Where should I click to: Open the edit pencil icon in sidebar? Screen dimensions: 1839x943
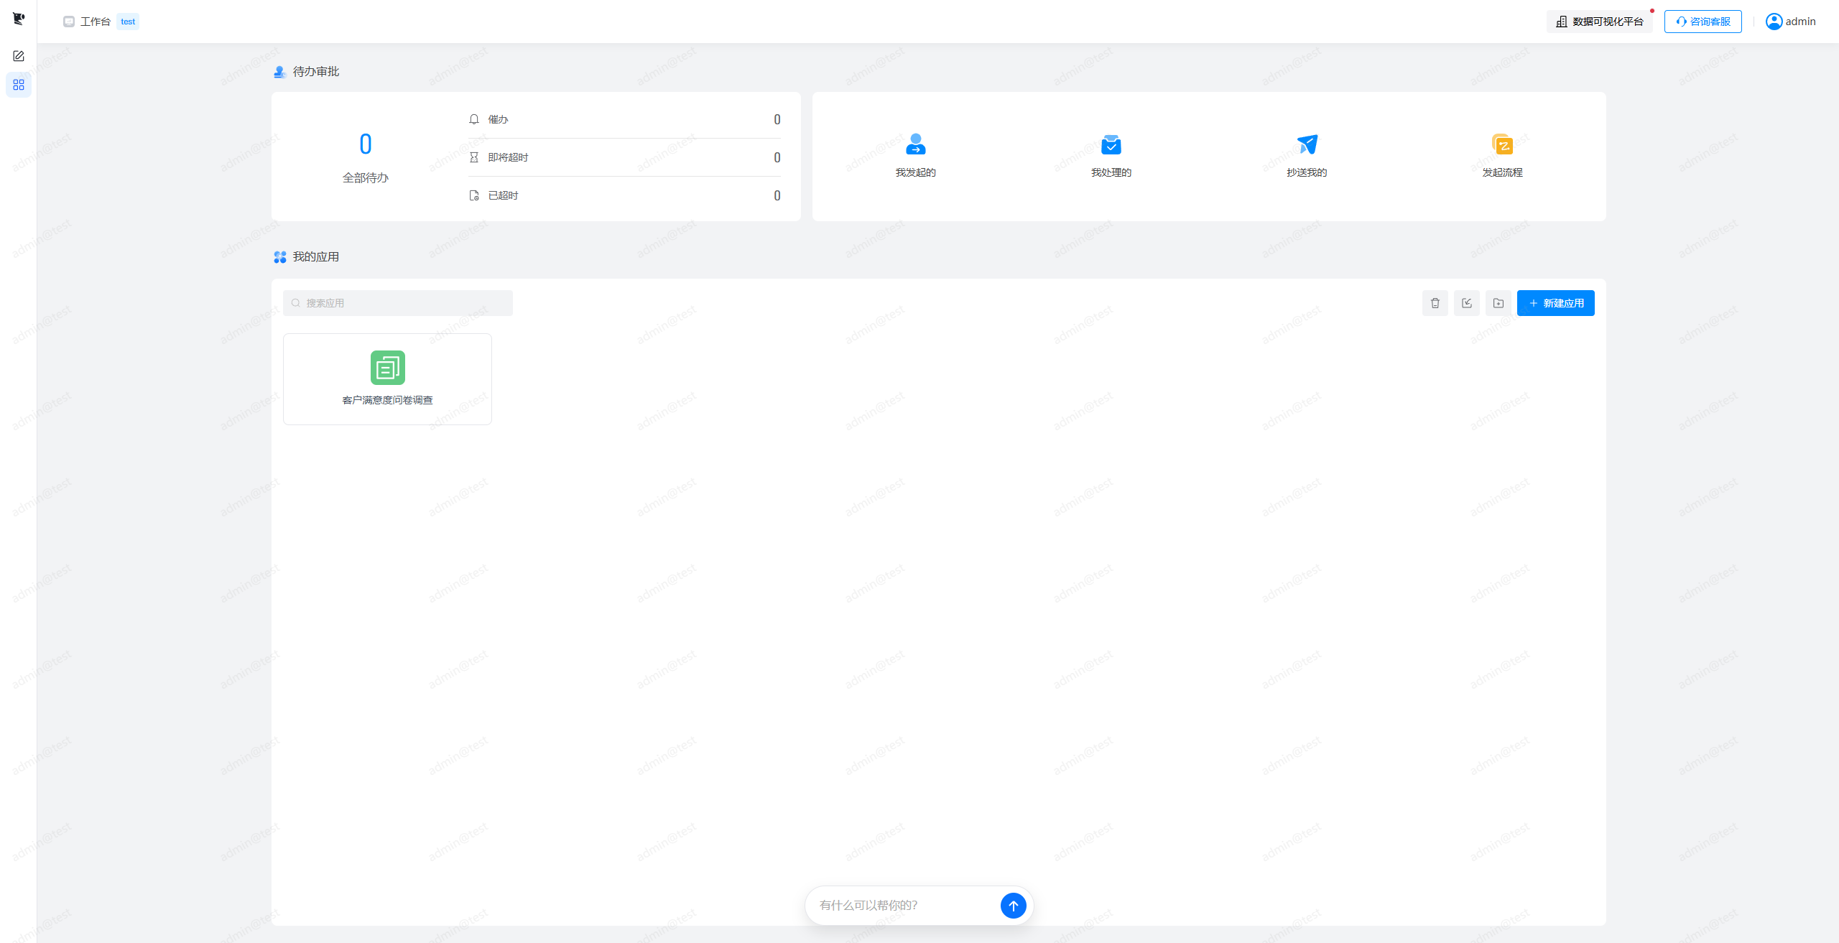coord(19,56)
